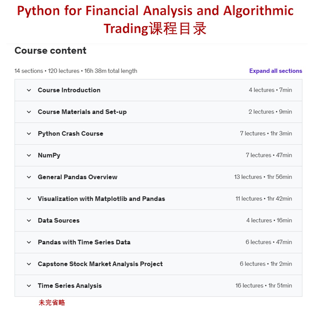Expand Pandas with Time Series Data chevron
The image size is (314, 314).
29,242
